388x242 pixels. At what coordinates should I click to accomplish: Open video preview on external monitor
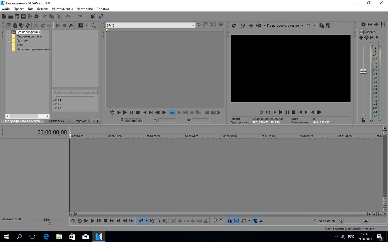(242, 26)
